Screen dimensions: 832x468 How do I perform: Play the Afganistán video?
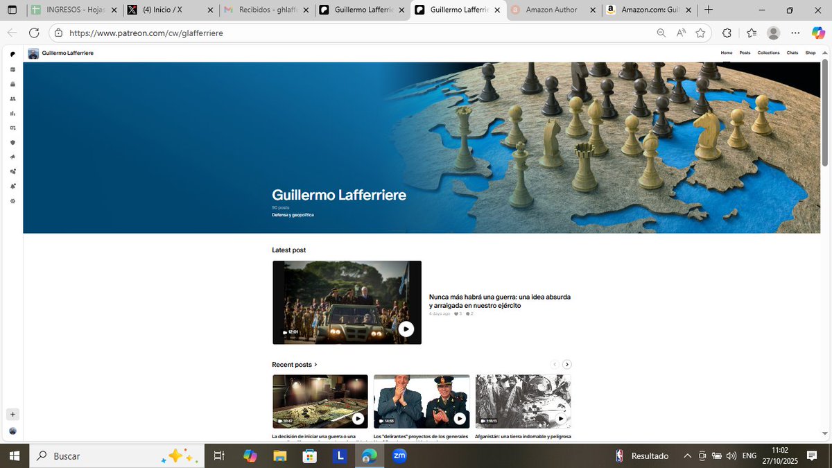tap(561, 418)
